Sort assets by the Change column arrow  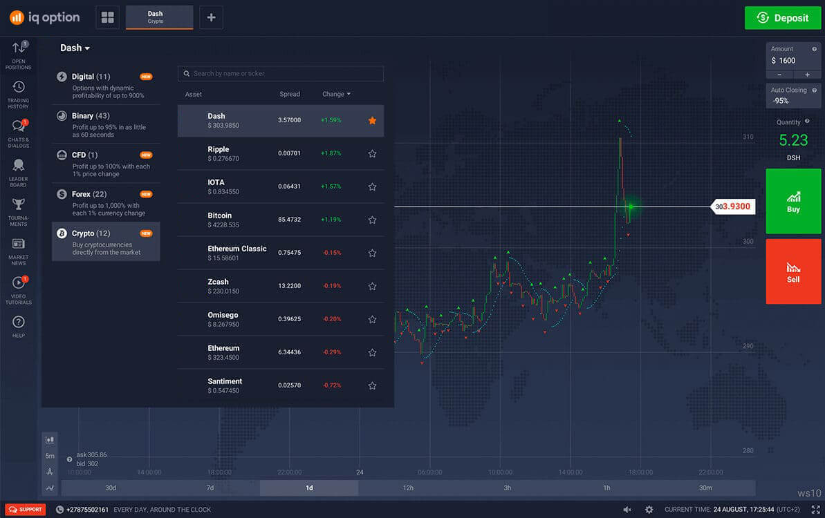(x=349, y=94)
